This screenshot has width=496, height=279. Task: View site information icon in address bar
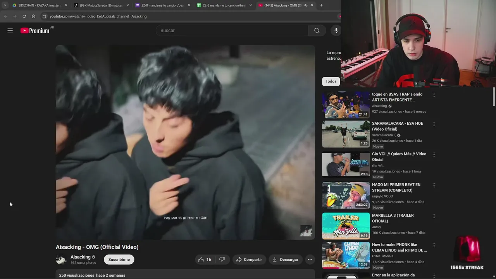coord(45,16)
